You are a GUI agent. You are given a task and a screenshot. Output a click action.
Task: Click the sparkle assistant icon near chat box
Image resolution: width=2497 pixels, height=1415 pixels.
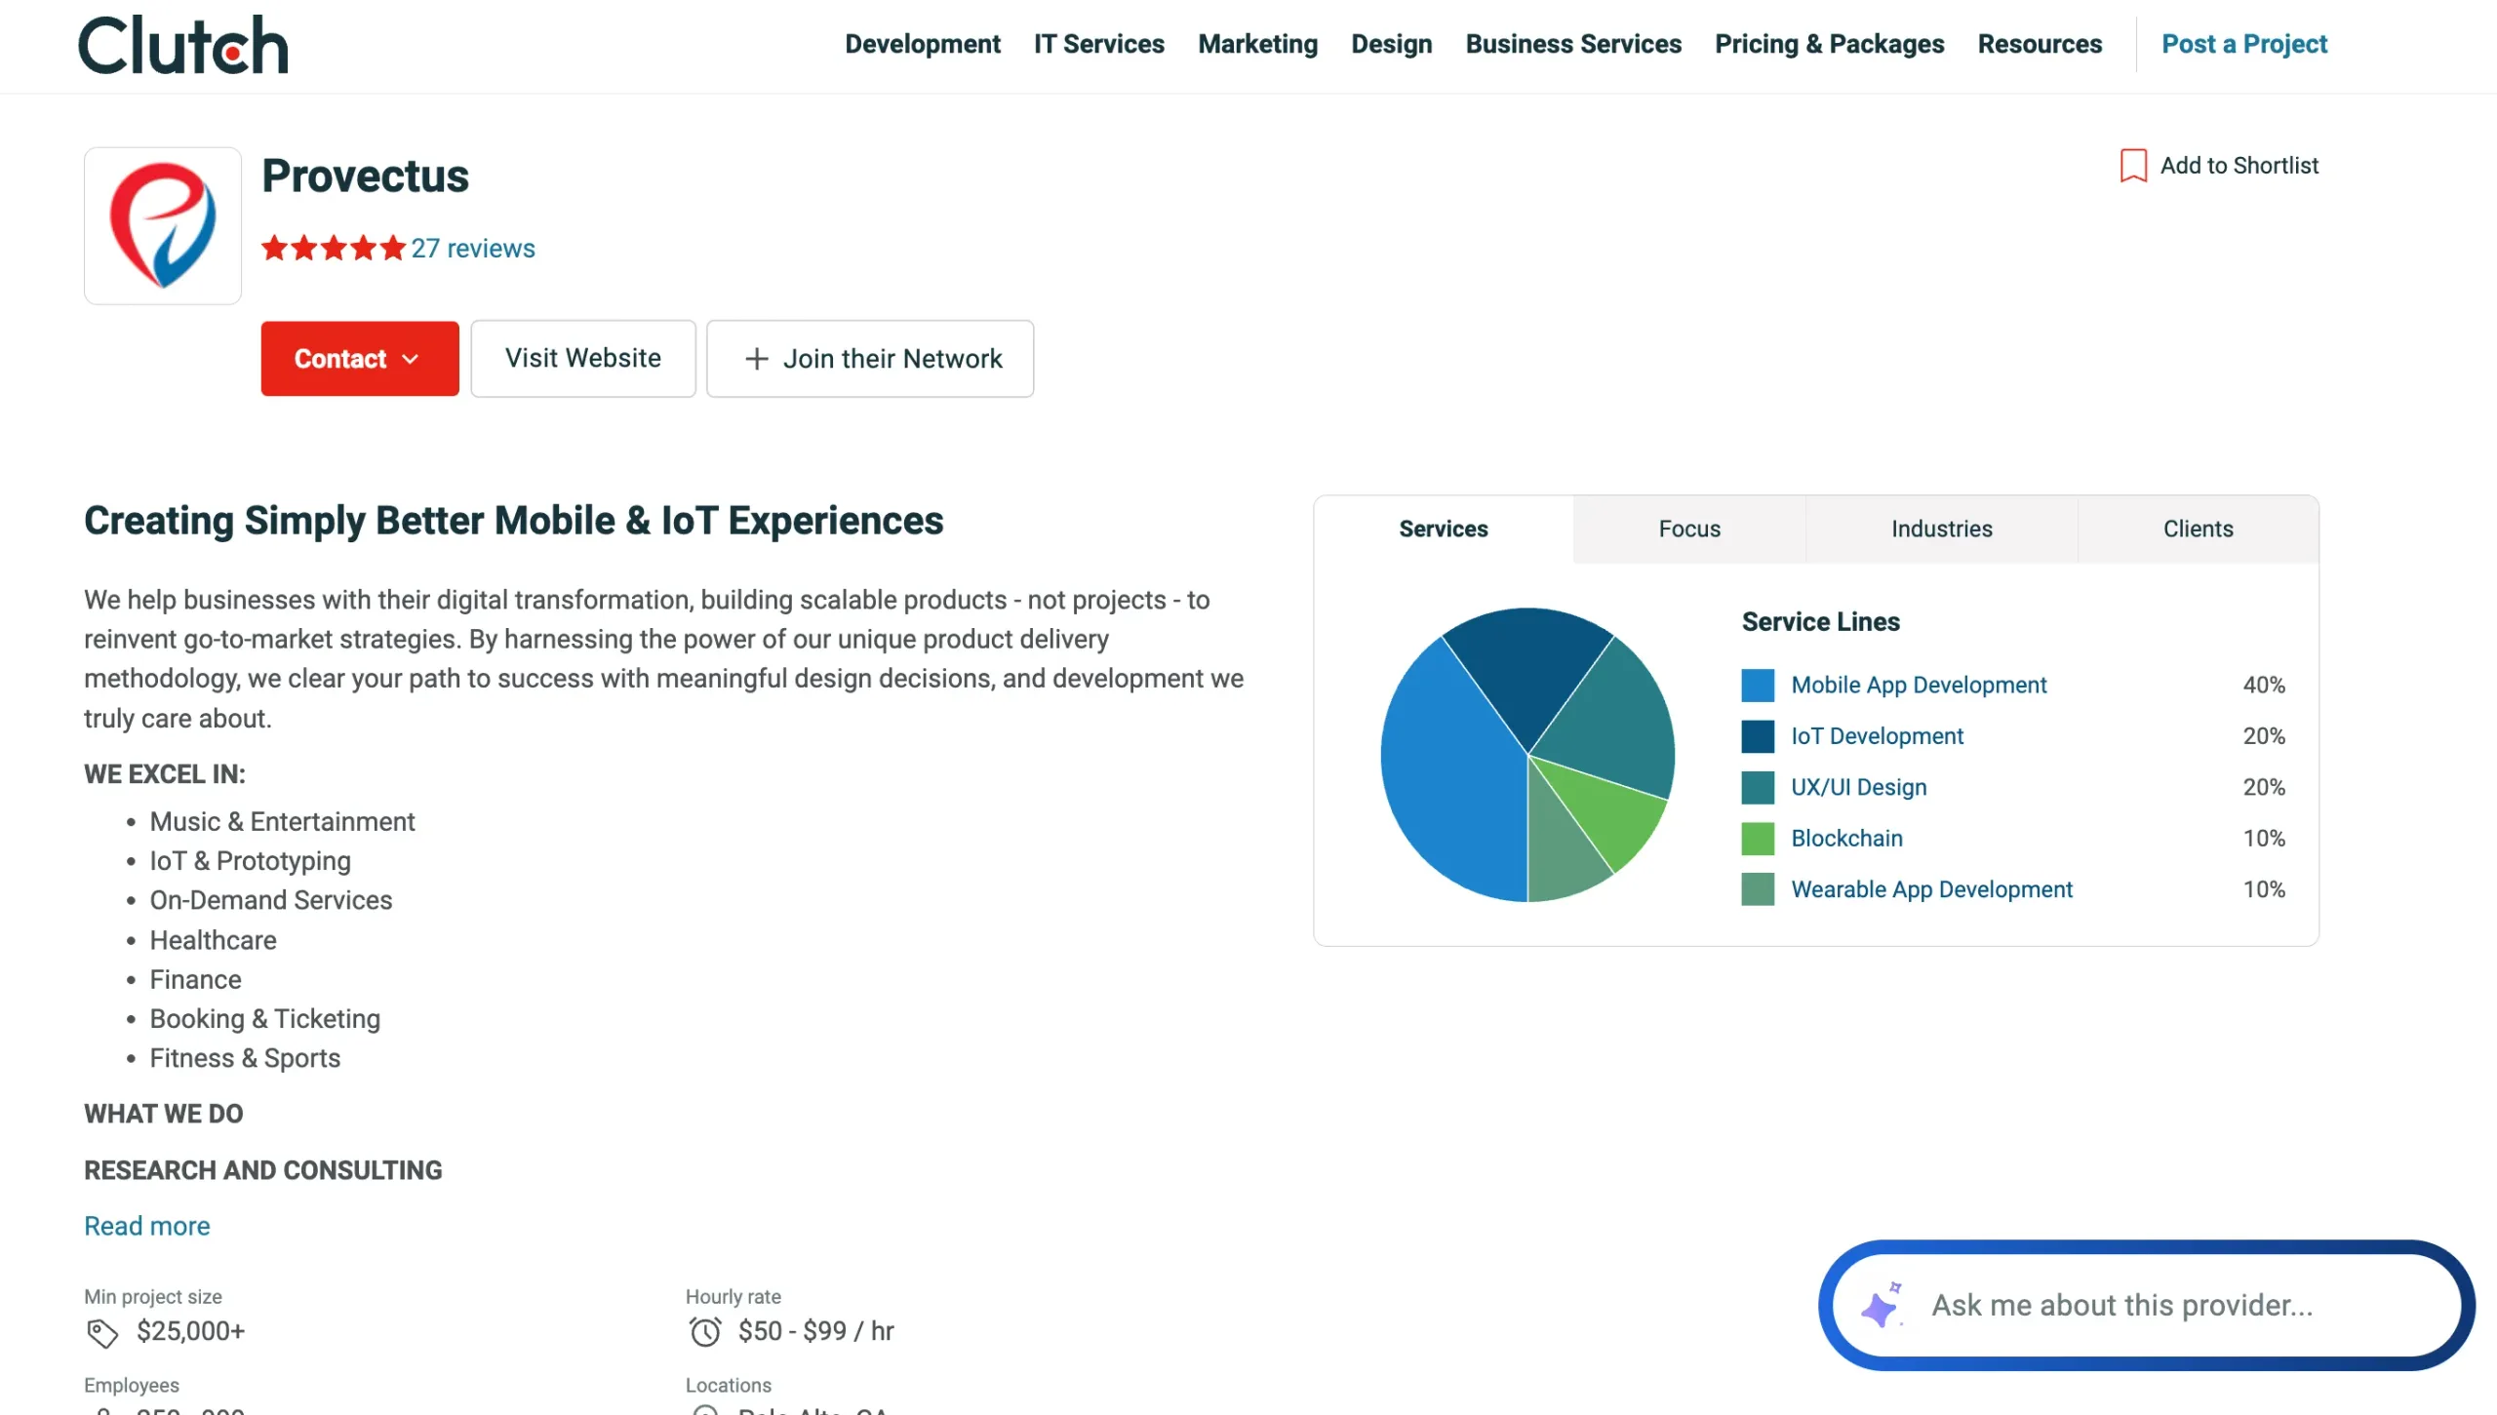coord(1883,1305)
